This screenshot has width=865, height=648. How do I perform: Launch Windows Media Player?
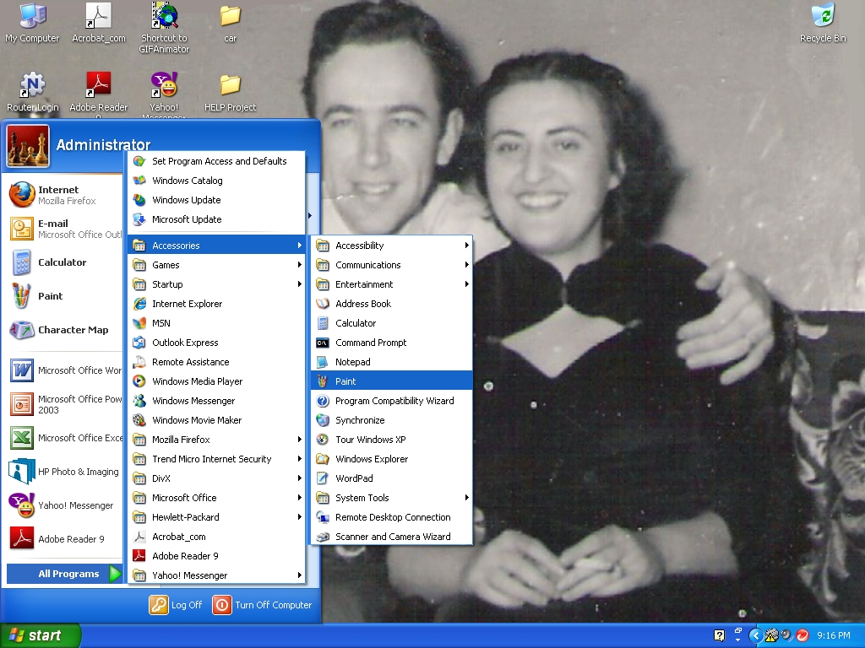217,381
